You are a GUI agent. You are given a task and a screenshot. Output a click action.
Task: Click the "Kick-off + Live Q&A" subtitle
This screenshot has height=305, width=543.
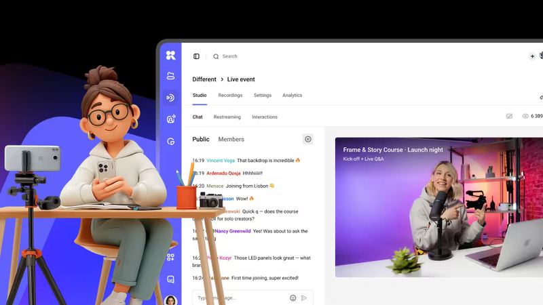click(363, 159)
